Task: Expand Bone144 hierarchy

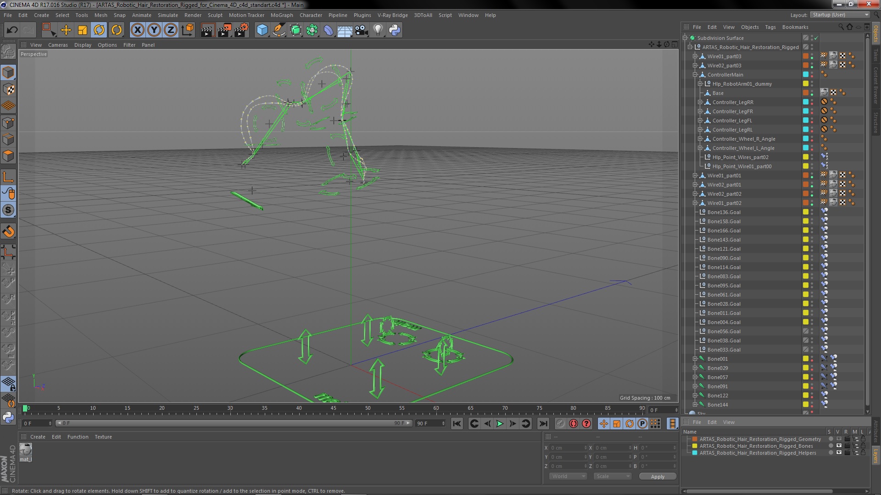Action: [695, 405]
